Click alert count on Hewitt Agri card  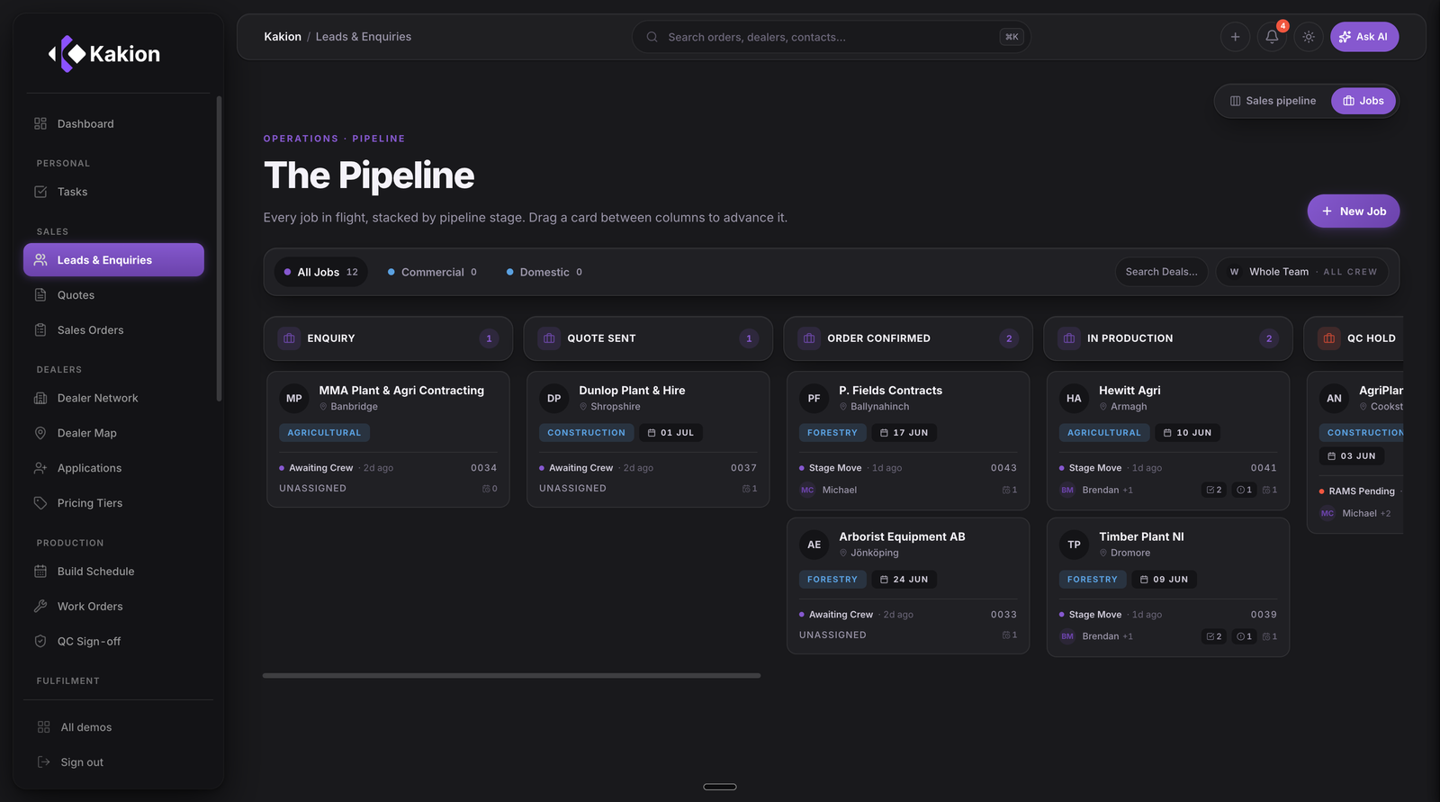point(1244,490)
